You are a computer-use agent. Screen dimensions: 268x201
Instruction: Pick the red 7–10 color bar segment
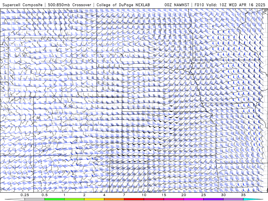click(x=134, y=199)
